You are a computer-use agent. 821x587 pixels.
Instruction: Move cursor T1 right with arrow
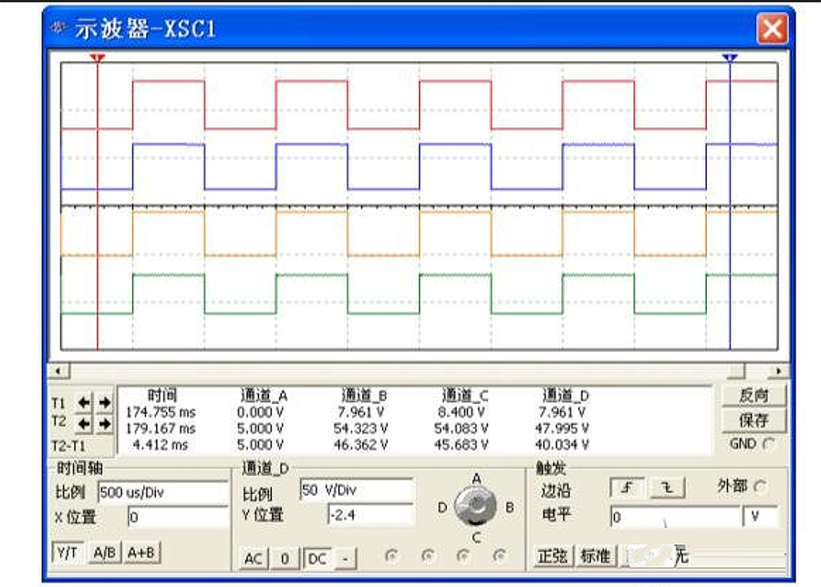pyautogui.click(x=104, y=402)
